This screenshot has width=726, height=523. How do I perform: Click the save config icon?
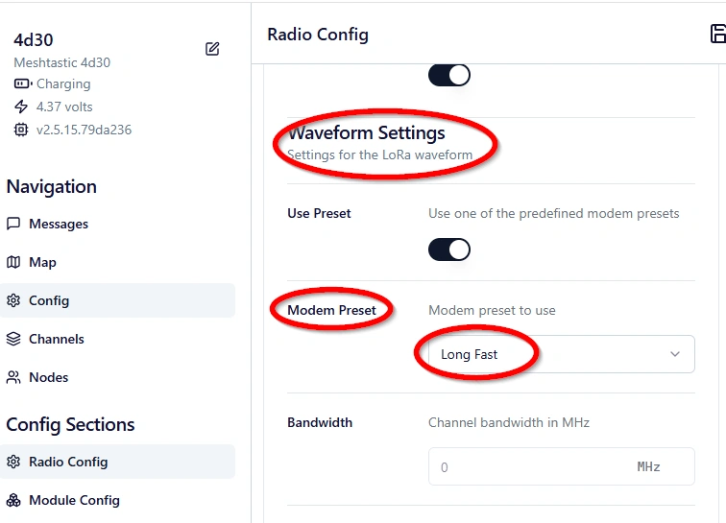pos(717,35)
